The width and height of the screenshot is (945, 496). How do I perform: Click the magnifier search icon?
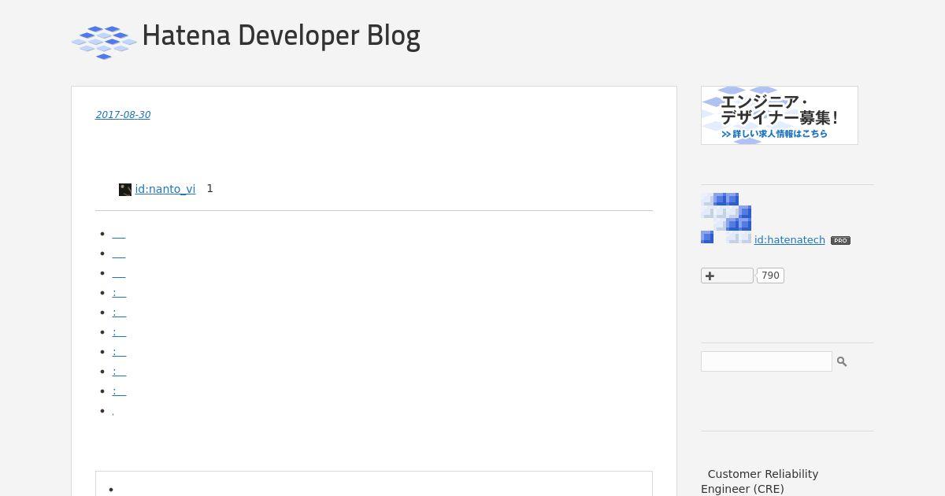coord(842,361)
